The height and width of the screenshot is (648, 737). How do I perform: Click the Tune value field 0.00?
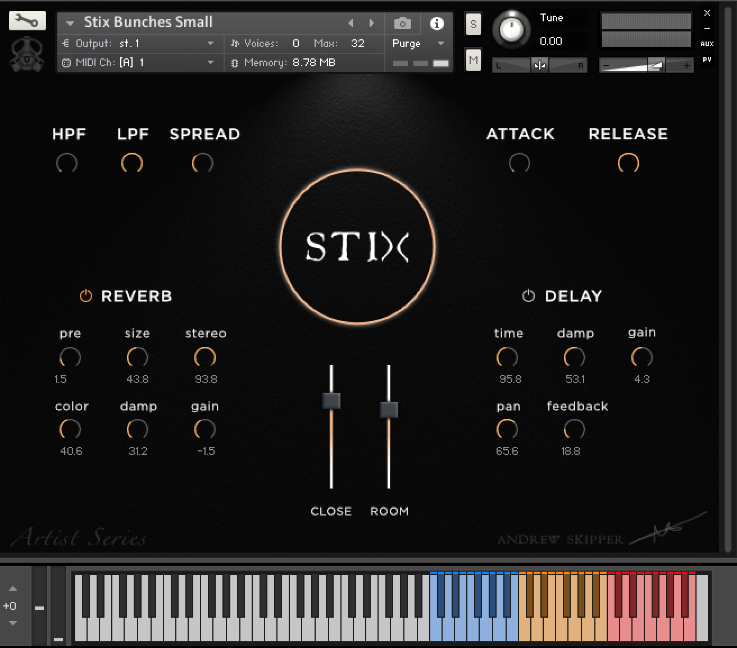coord(551,41)
